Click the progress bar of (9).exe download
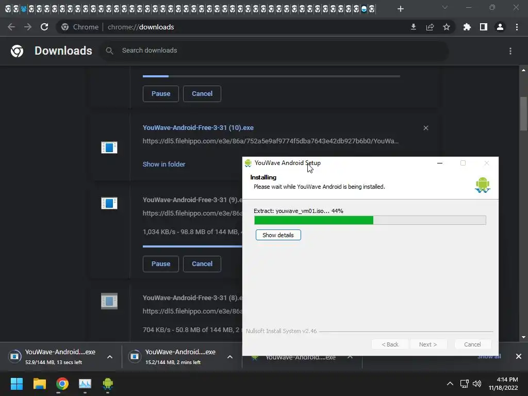 tap(192, 246)
